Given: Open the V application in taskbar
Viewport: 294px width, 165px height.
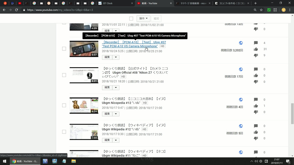Looking at the screenshot, I should [x=45, y=161].
